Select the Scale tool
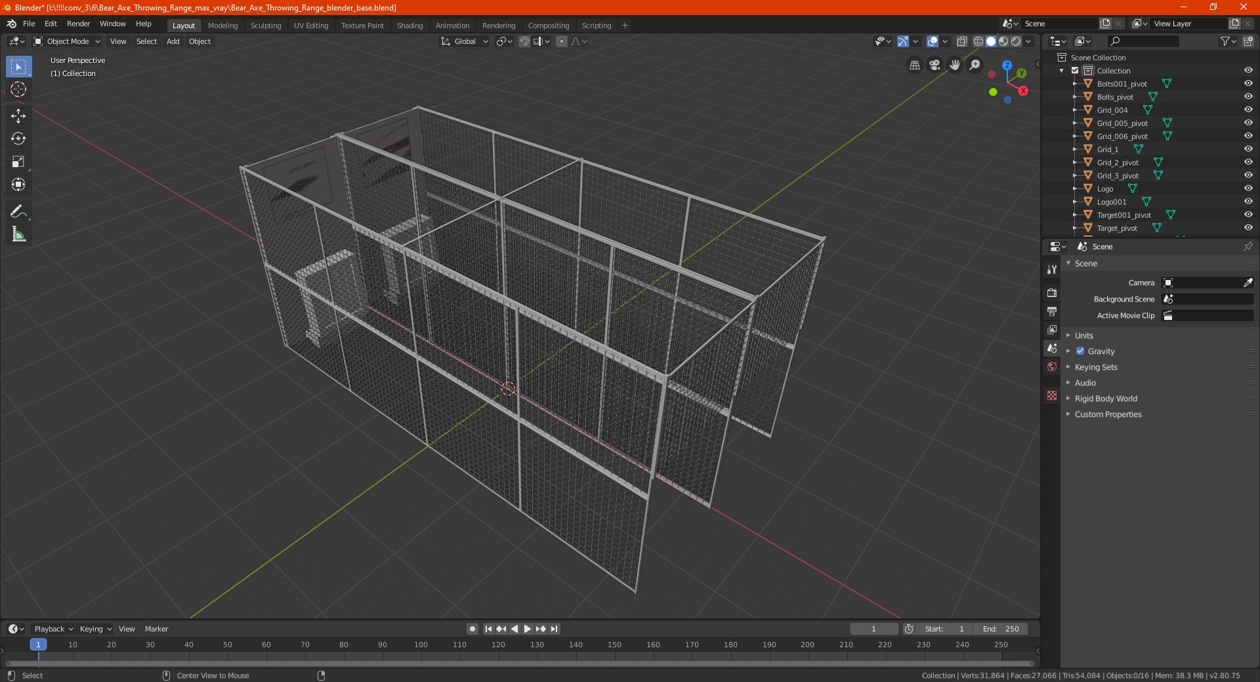Viewport: 1260px width, 682px height. click(18, 162)
